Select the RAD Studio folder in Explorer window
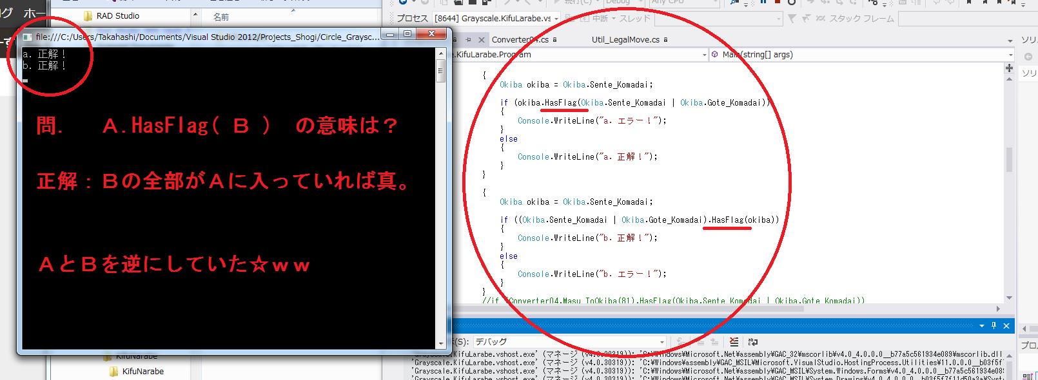1038x380 pixels. point(112,15)
